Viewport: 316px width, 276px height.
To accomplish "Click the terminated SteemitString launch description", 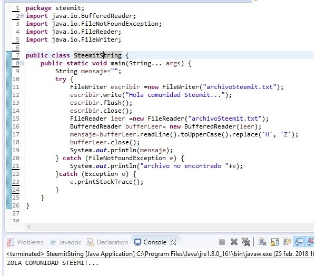I will tap(160, 254).
